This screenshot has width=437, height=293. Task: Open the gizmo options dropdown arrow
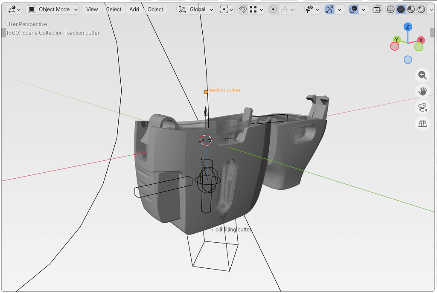click(339, 9)
